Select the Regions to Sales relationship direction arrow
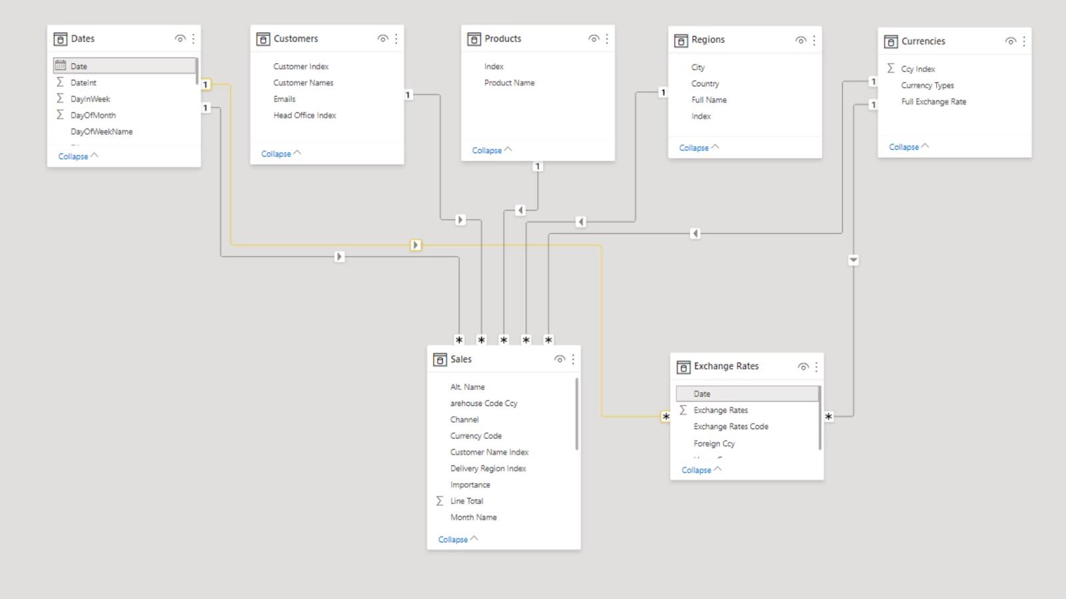This screenshot has height=599, width=1066. pyautogui.click(x=580, y=222)
